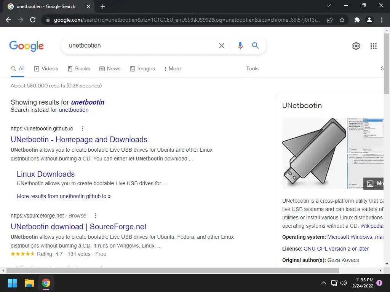The width and height of the screenshot is (390, 292).
Task: Open the Wikipedia link in knowledge panel
Action: tap(372, 226)
